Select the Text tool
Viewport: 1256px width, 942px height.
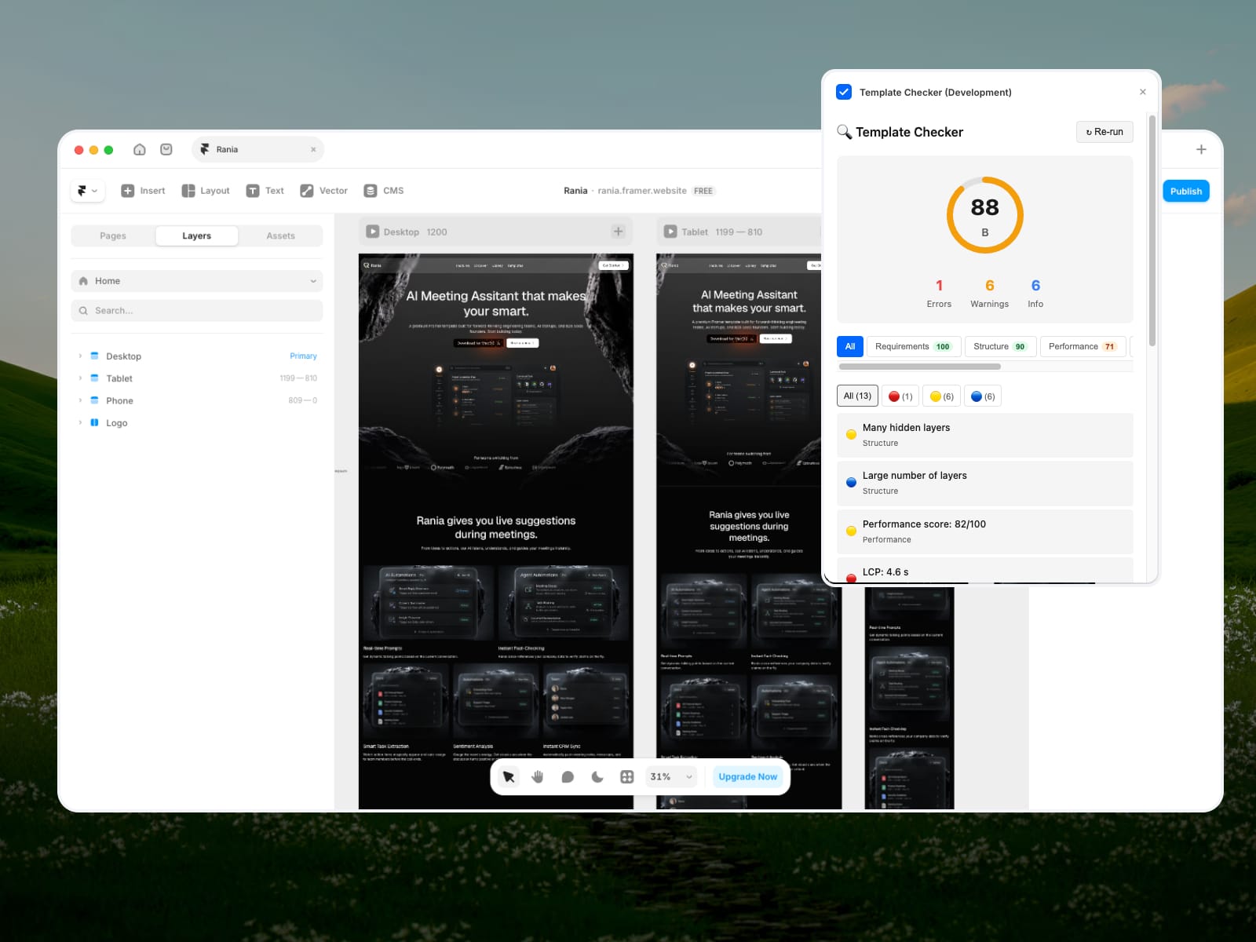[265, 191]
